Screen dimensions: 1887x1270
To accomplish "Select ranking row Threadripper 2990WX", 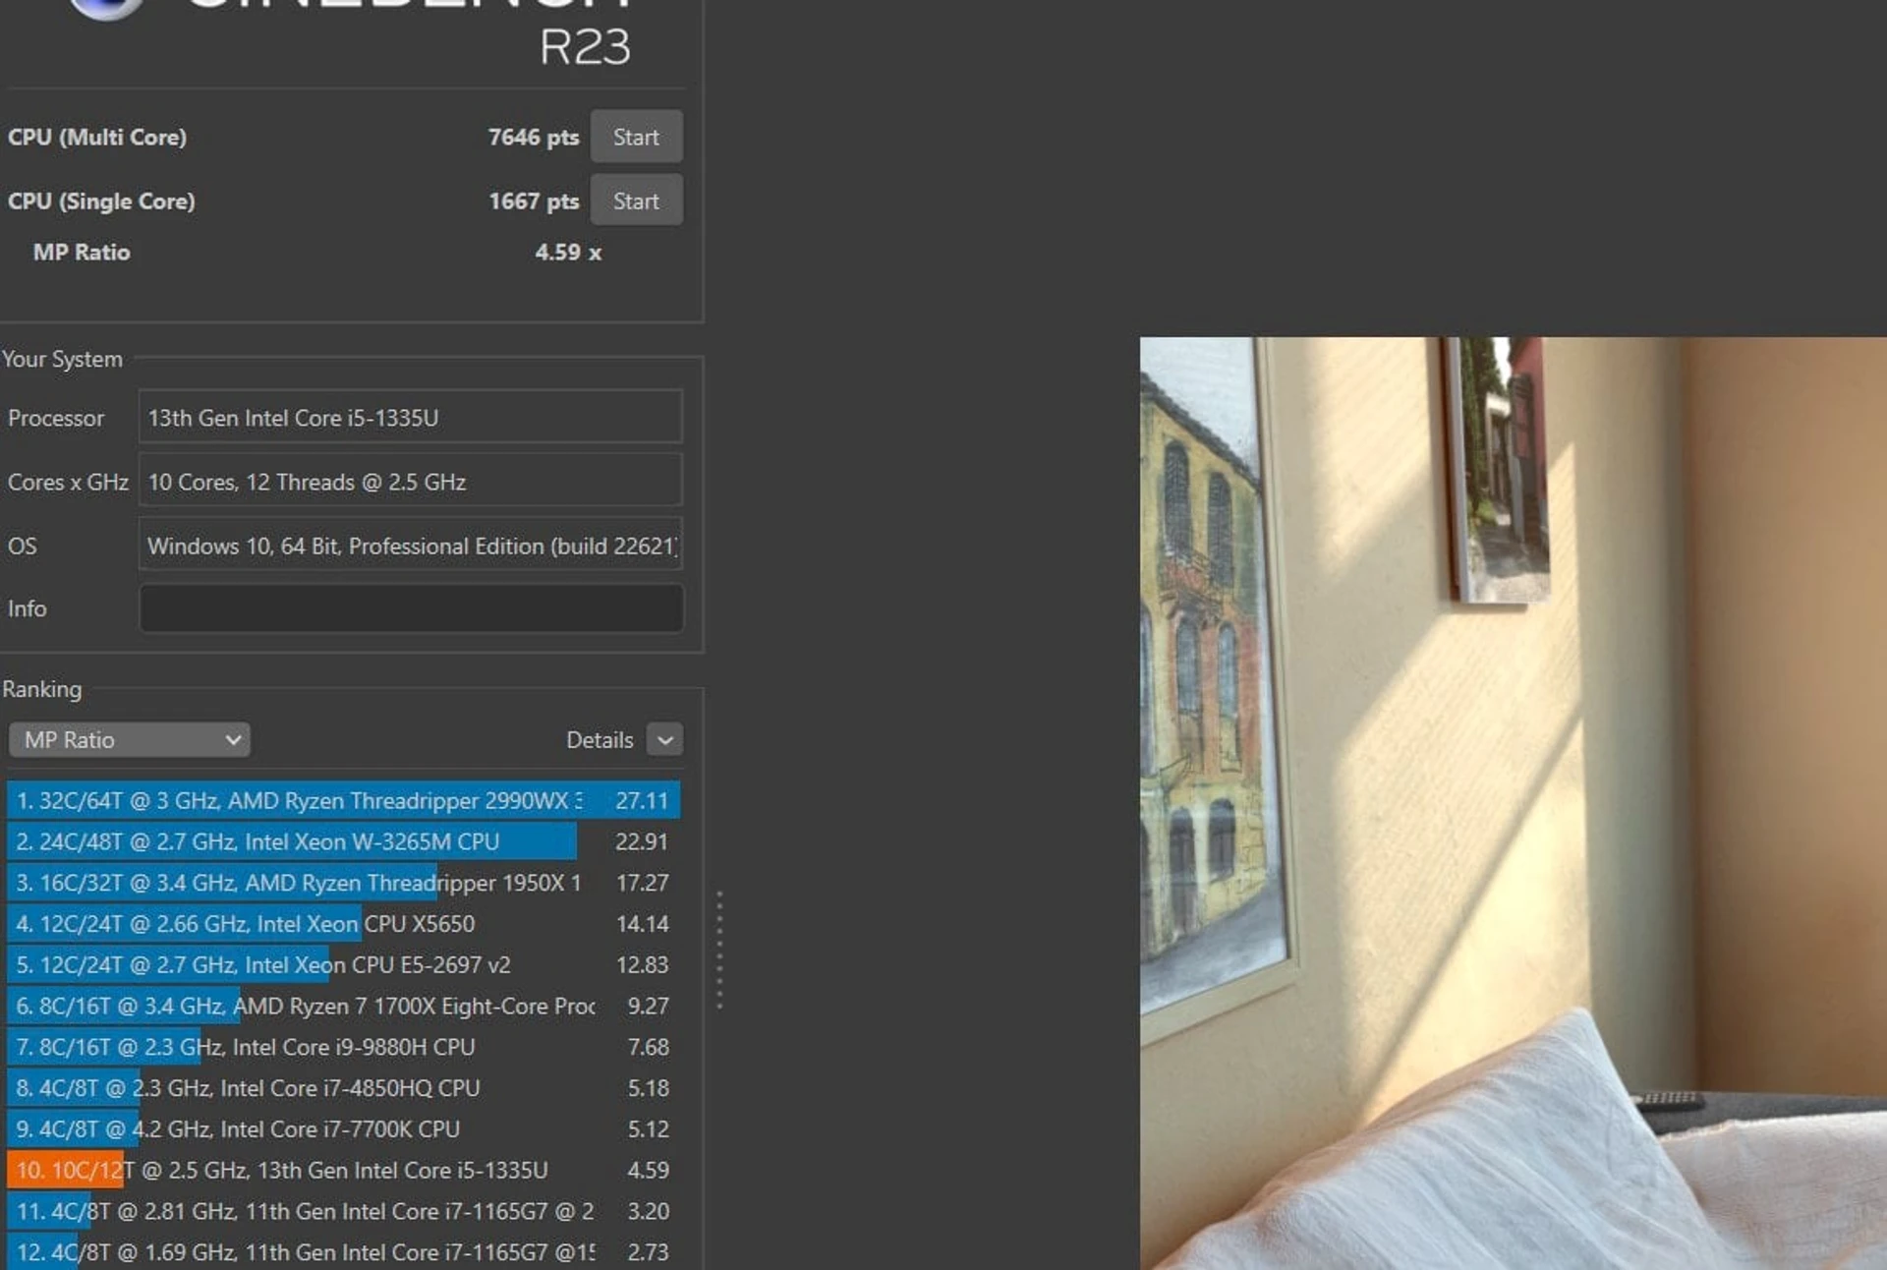I will 343,800.
